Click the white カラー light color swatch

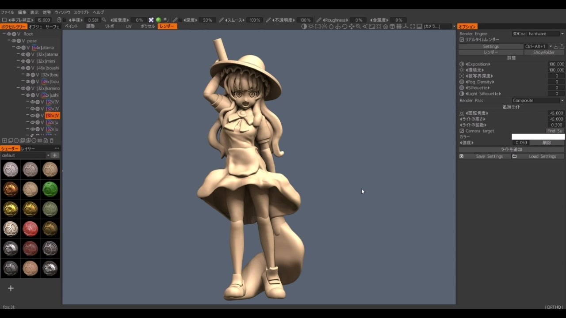pyautogui.click(x=538, y=137)
